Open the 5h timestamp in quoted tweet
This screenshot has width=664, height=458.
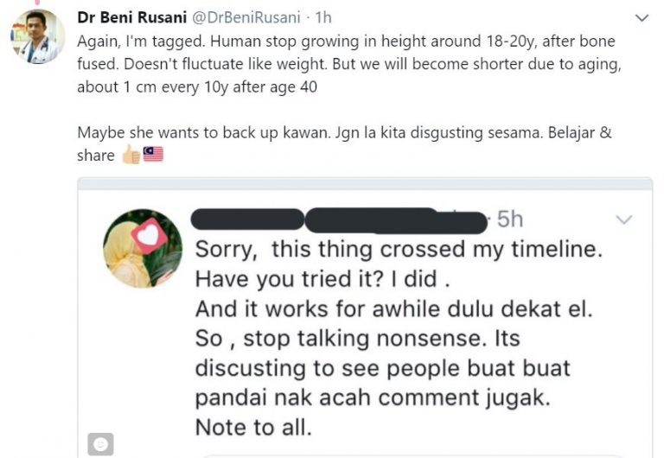click(x=510, y=219)
